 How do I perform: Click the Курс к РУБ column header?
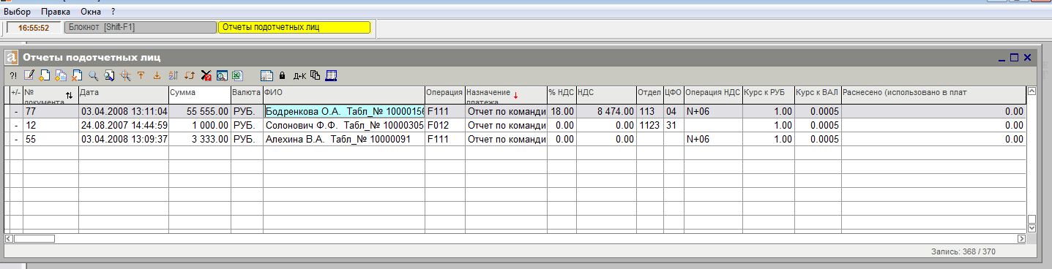point(769,95)
